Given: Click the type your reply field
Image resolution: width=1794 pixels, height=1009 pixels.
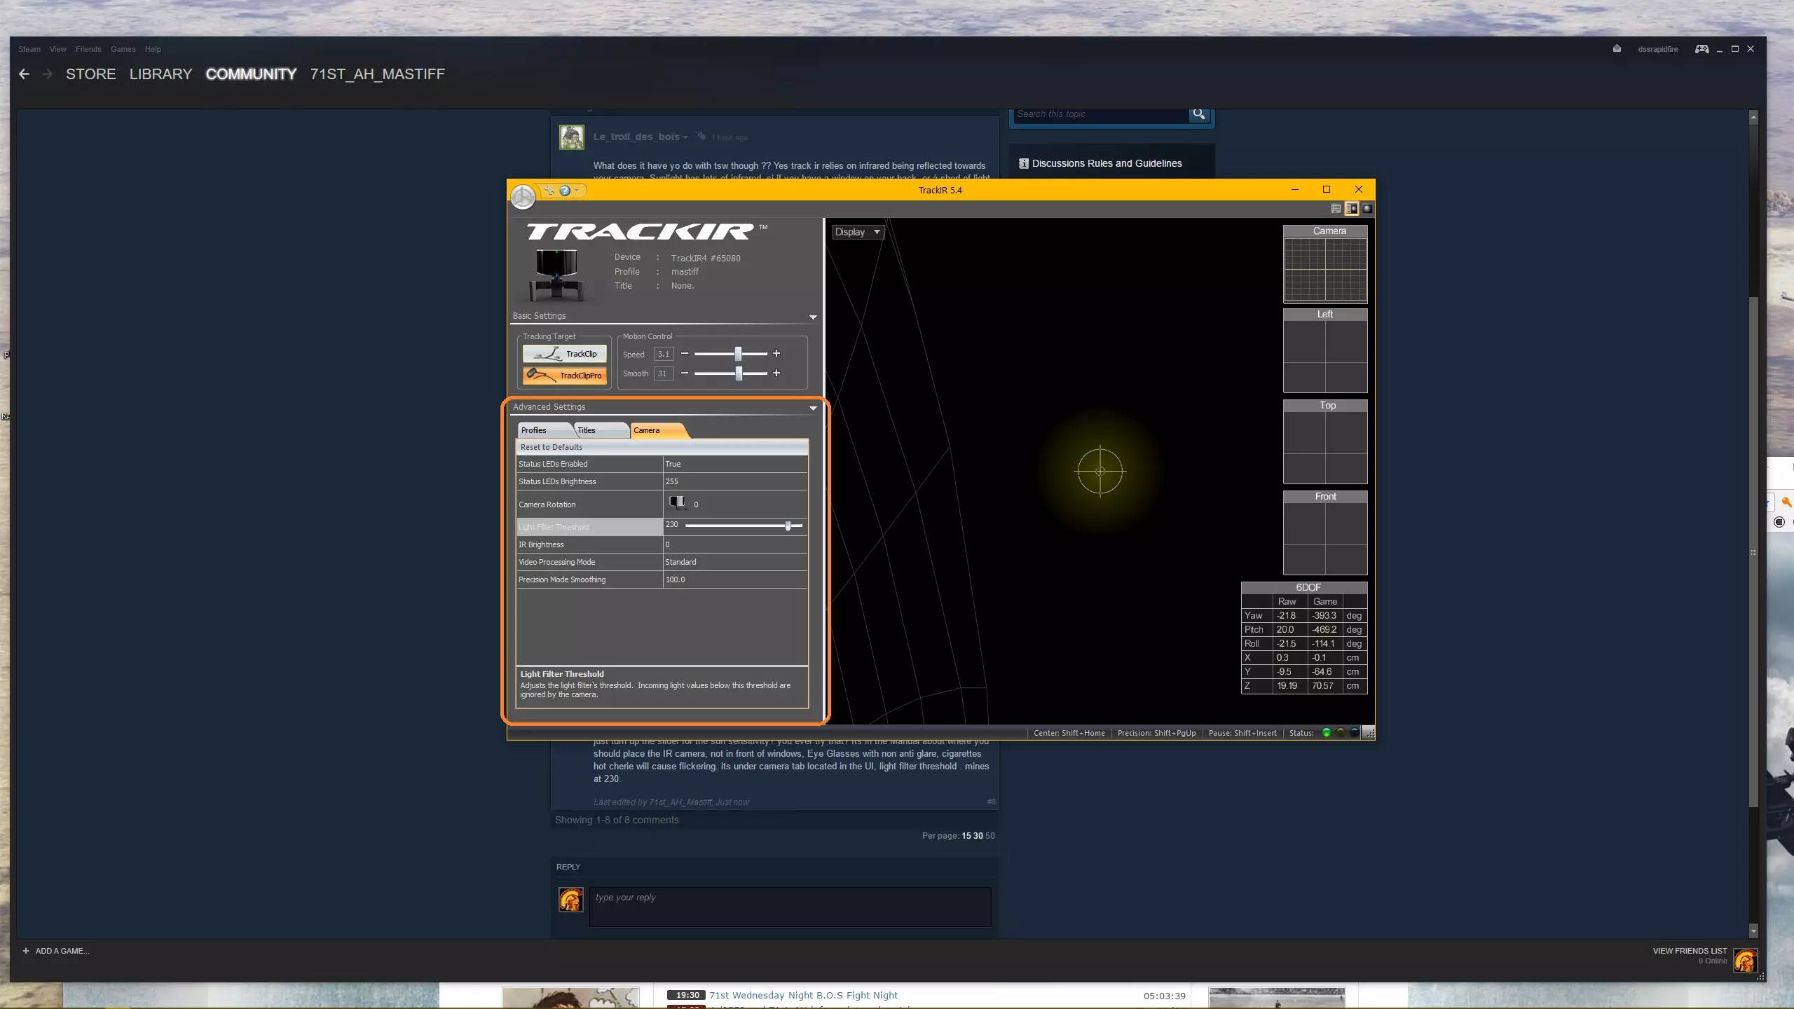Looking at the screenshot, I should pyautogui.click(x=790, y=907).
